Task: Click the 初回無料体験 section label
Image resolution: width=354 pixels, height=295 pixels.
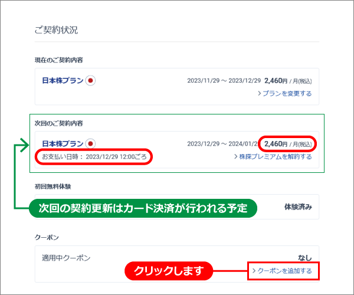Action: pyautogui.click(x=53, y=186)
